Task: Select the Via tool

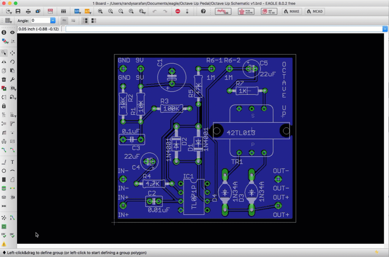Action: pyautogui.click(x=4, y=189)
